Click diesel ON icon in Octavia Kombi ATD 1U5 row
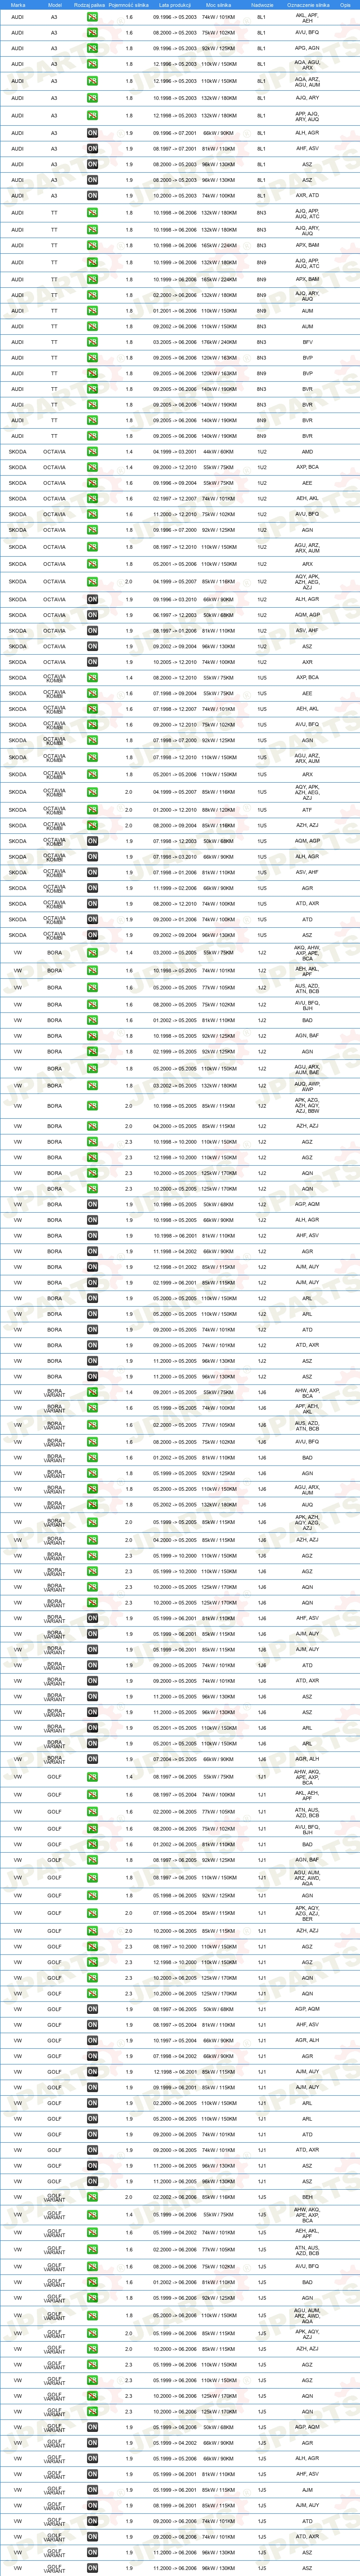Image resolution: width=360 pixels, height=2576 pixels. pyautogui.click(x=92, y=919)
